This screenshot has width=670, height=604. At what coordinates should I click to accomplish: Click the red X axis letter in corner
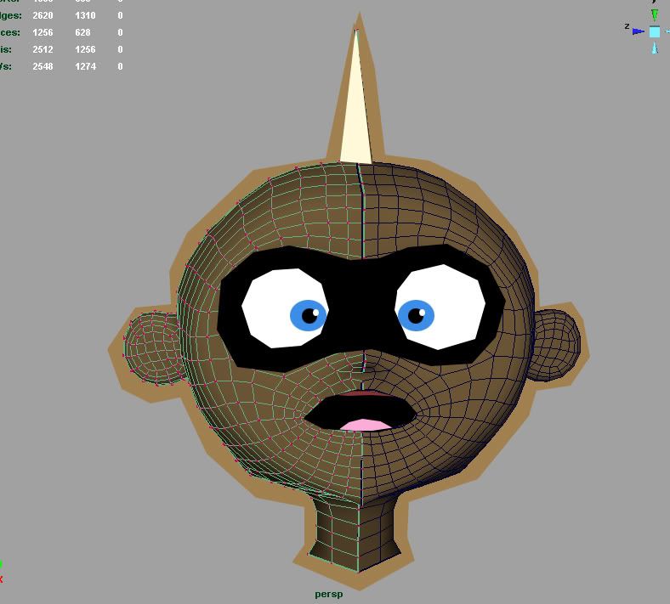[x=1, y=579]
